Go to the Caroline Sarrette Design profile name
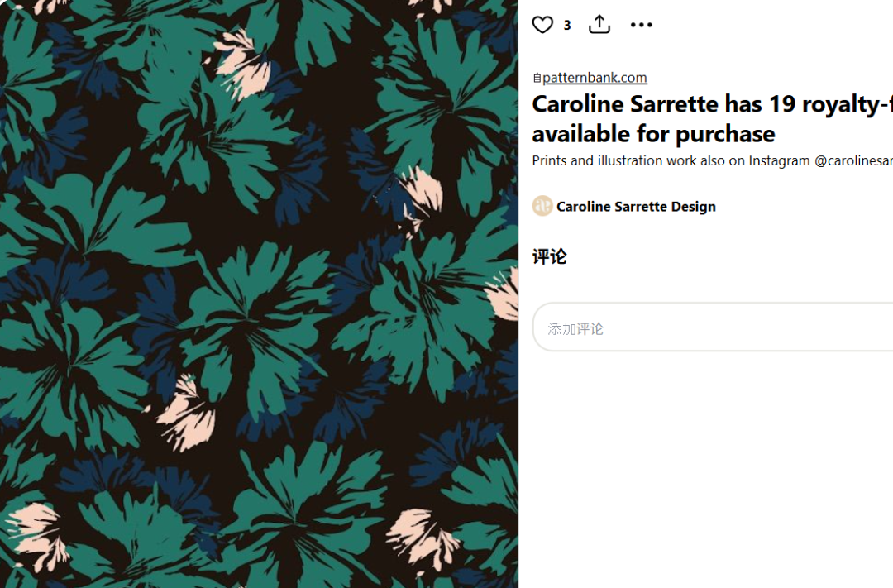Screen dimensions: 893x588 tap(636, 207)
